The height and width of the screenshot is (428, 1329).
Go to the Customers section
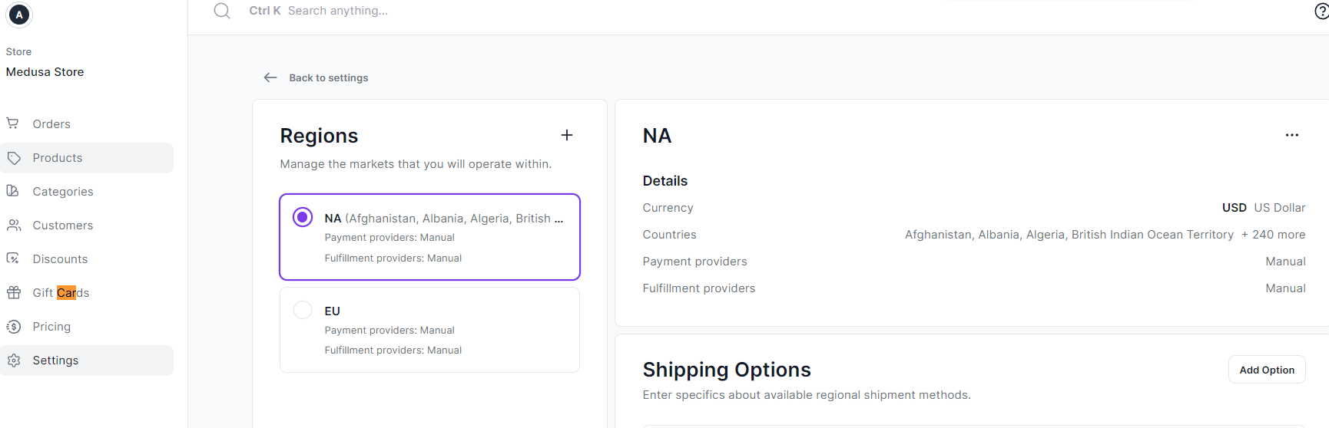[63, 226]
